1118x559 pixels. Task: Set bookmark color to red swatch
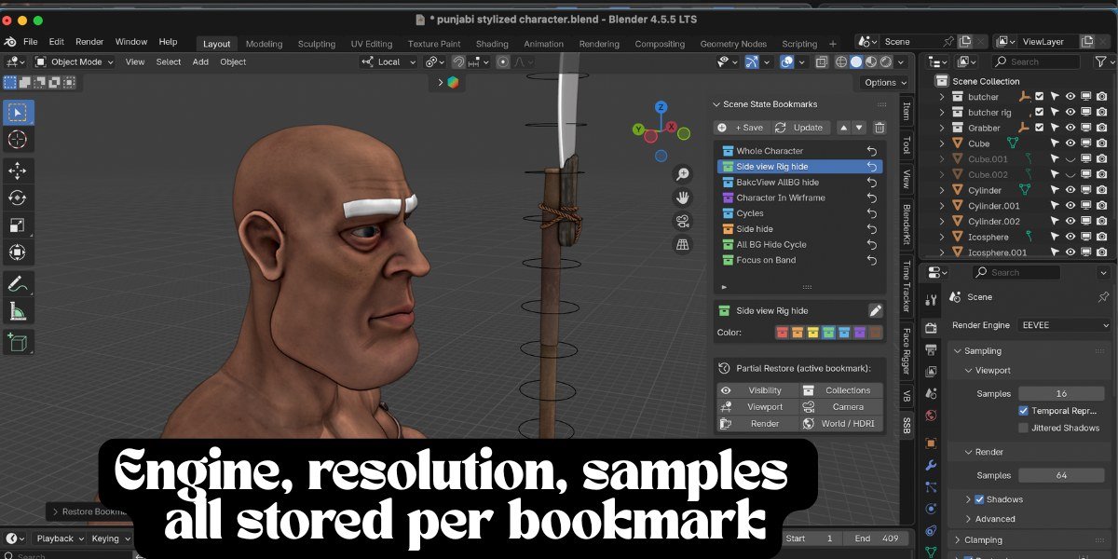[783, 333]
